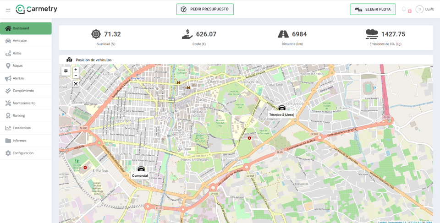Click the Leaflet attribution link
The image size is (440, 223).
382,222
